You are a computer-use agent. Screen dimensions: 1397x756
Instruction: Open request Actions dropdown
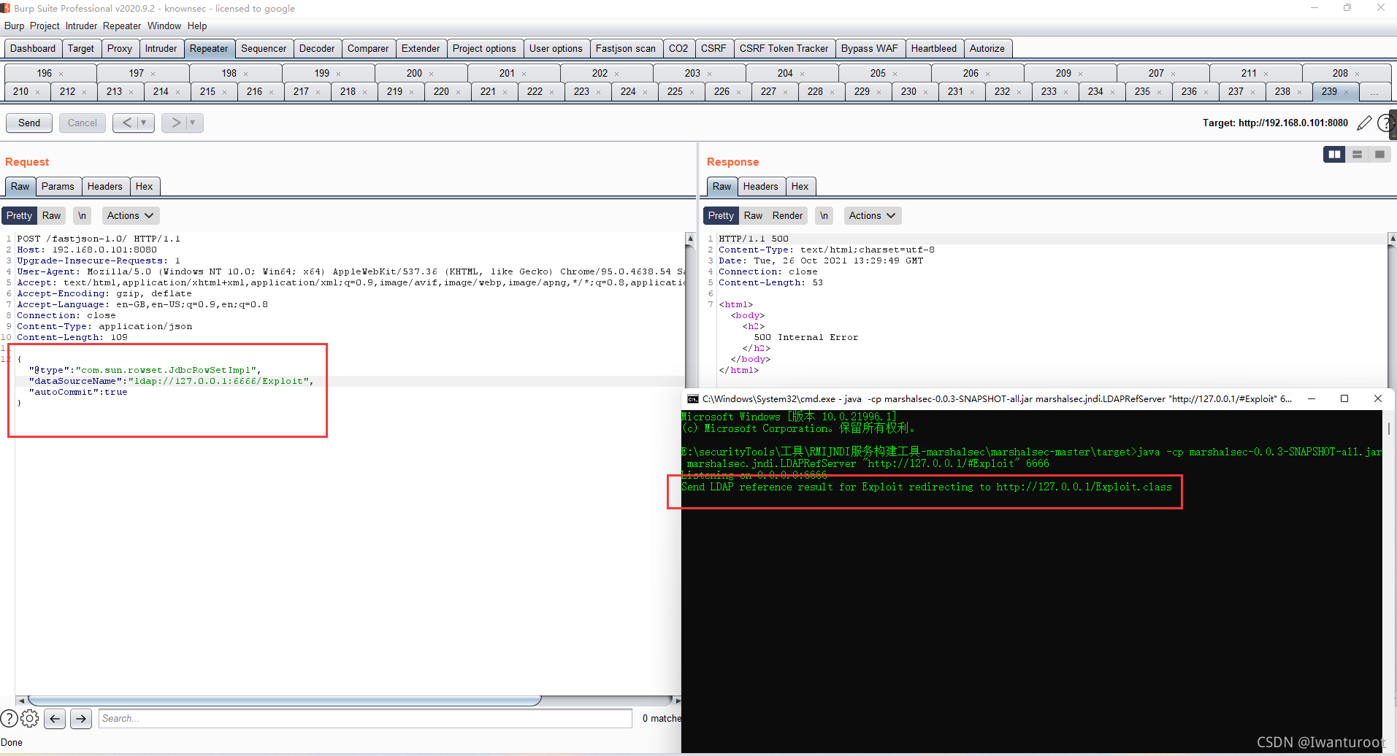[x=131, y=215]
